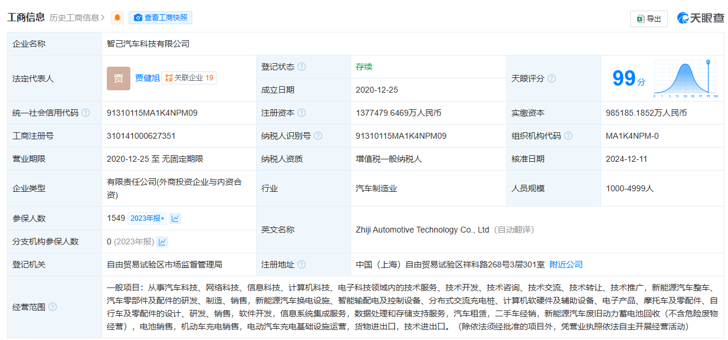The height and width of the screenshot is (340, 728).
Task: Click help icon beside 注册地址
Action: click(301, 264)
